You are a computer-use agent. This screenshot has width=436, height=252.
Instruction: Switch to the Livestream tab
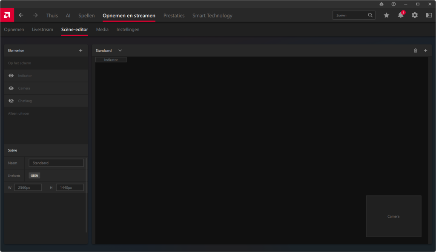coord(43,30)
